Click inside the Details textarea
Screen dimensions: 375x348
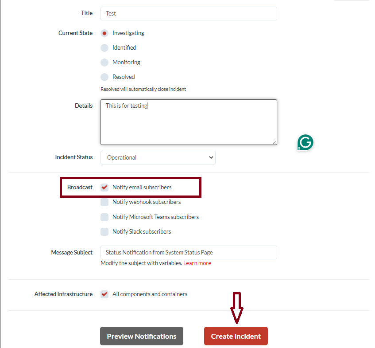click(188, 122)
